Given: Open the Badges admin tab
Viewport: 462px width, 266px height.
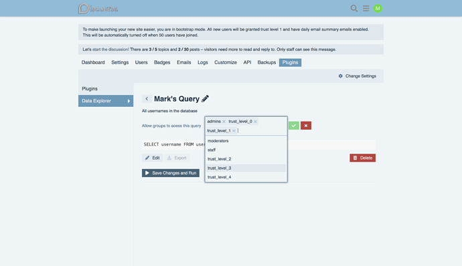Looking at the screenshot, I should click(x=162, y=62).
